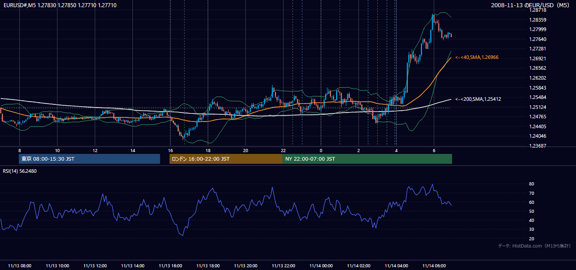Click price axis value 1.25843

538,88
